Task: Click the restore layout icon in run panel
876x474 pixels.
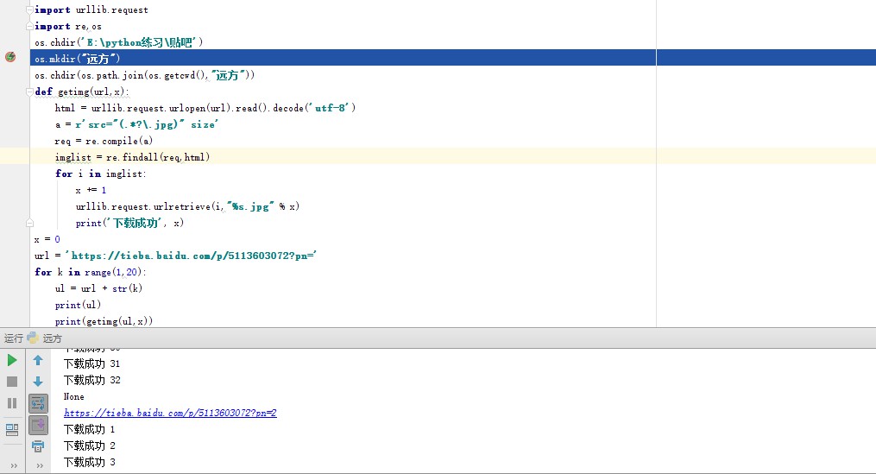Action: point(12,429)
